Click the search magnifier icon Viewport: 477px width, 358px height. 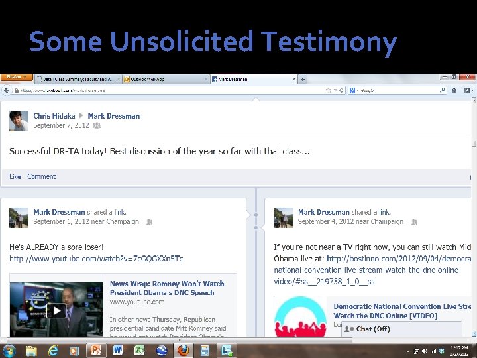pos(442,90)
